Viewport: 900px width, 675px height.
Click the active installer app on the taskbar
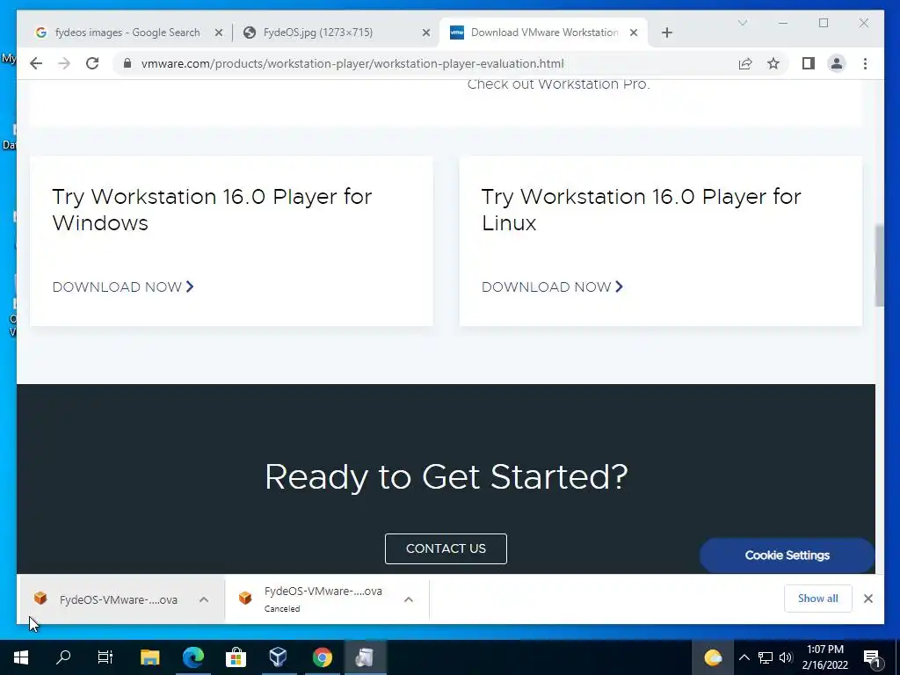tap(365, 657)
